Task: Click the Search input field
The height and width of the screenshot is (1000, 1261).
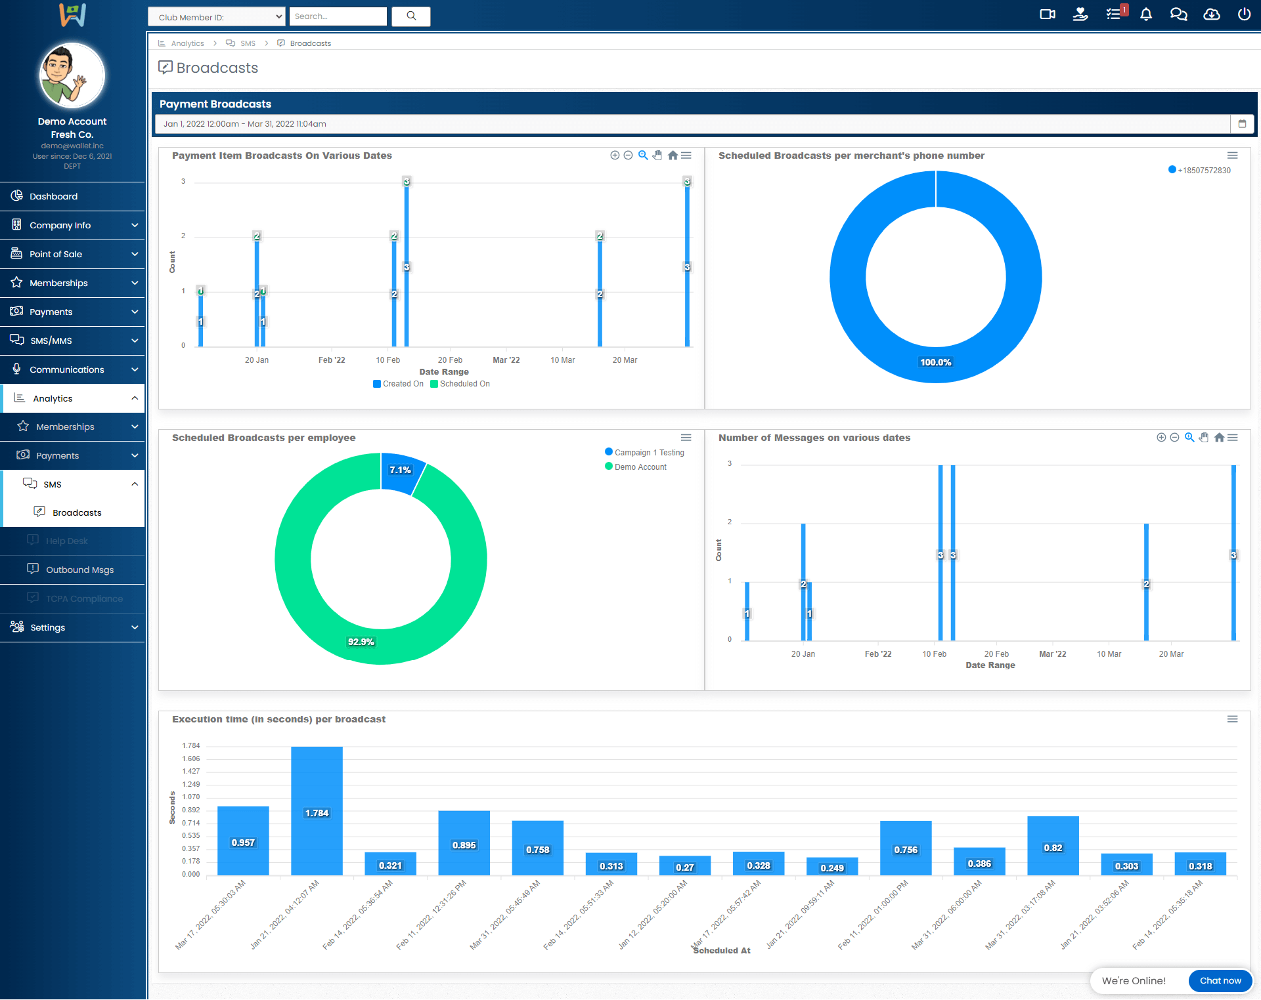Action: 338,16
